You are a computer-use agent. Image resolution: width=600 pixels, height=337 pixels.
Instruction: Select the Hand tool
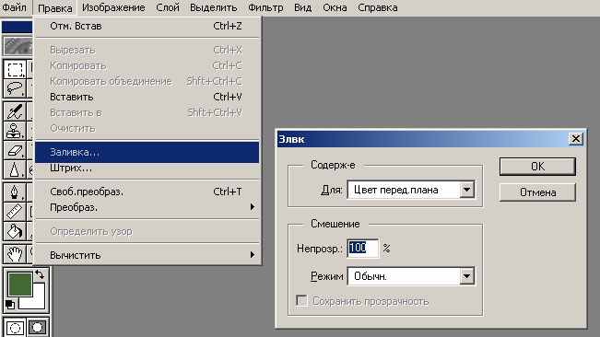[x=15, y=254]
